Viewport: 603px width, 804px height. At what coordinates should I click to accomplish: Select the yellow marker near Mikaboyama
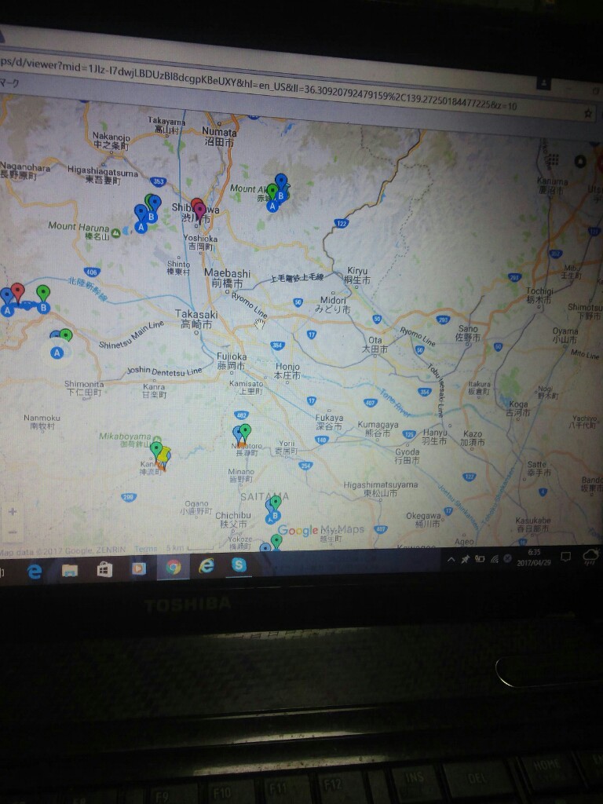(x=163, y=455)
